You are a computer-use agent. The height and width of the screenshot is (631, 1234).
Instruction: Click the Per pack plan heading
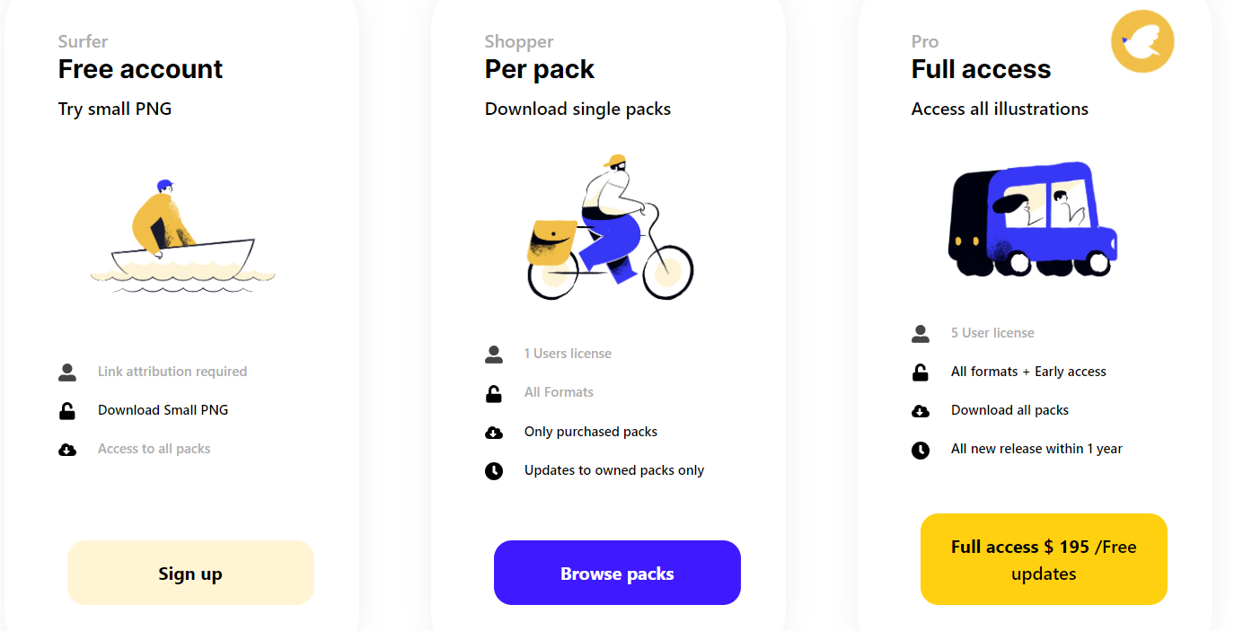(x=539, y=69)
